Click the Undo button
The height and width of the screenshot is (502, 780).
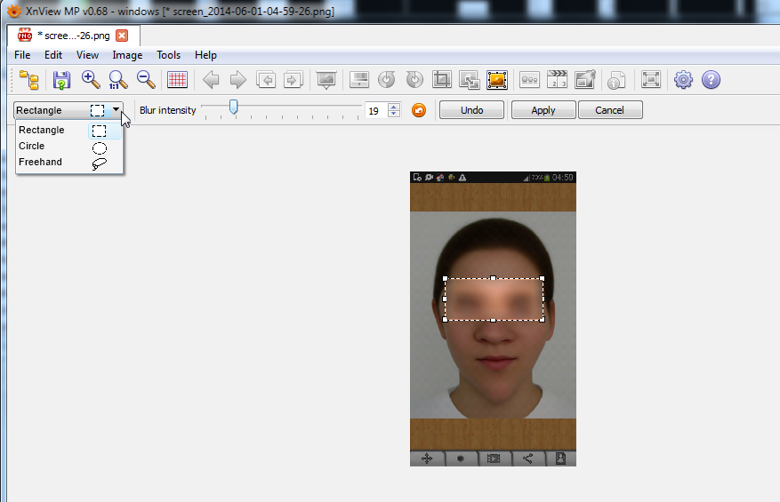click(x=472, y=110)
